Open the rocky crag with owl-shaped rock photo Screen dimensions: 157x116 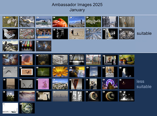point(10,46)
